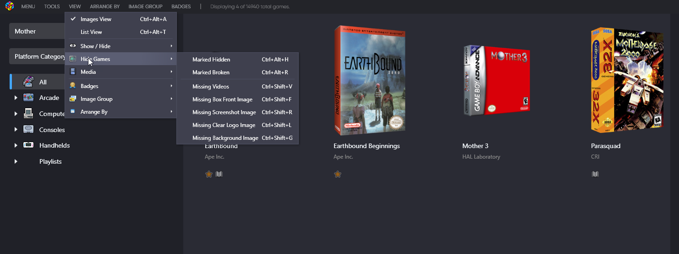Toggle hiding Missing Clear Logo Image games
The height and width of the screenshot is (254, 679).
tap(237, 125)
